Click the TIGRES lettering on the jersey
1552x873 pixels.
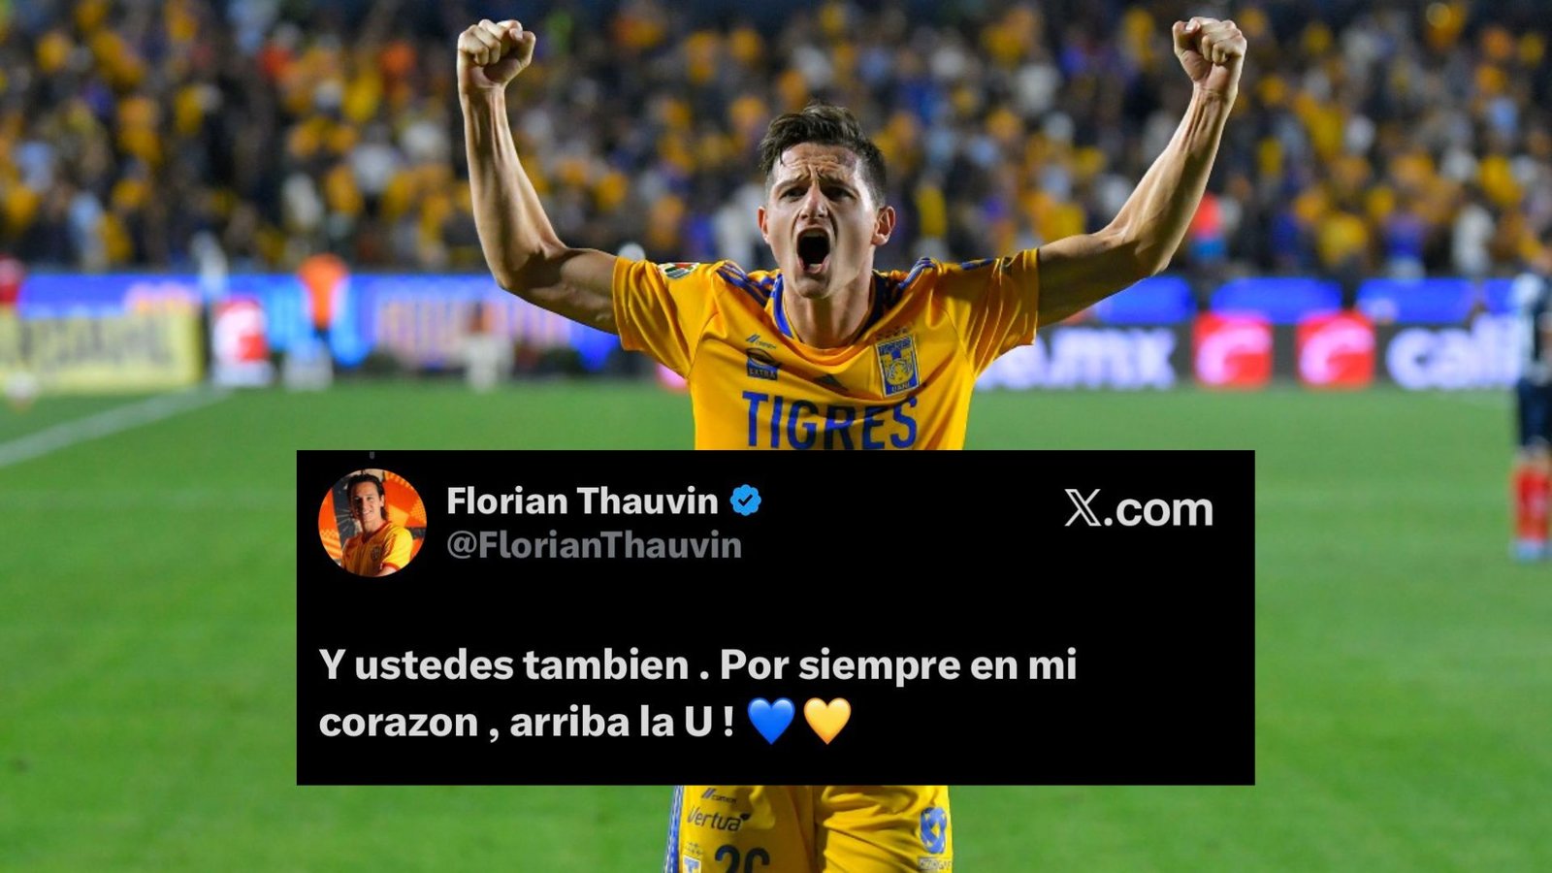pyautogui.click(x=829, y=421)
